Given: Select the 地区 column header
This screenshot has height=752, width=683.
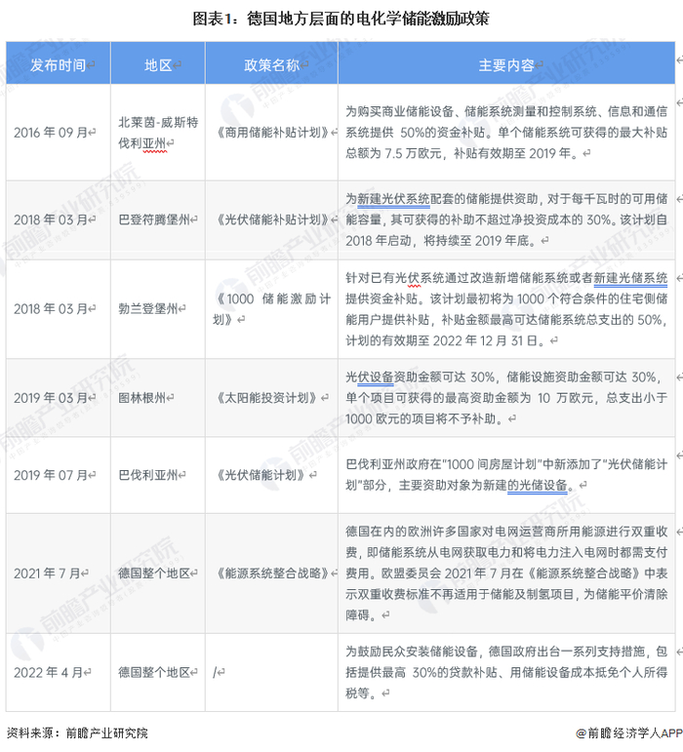Looking at the screenshot, I should click(x=158, y=64).
